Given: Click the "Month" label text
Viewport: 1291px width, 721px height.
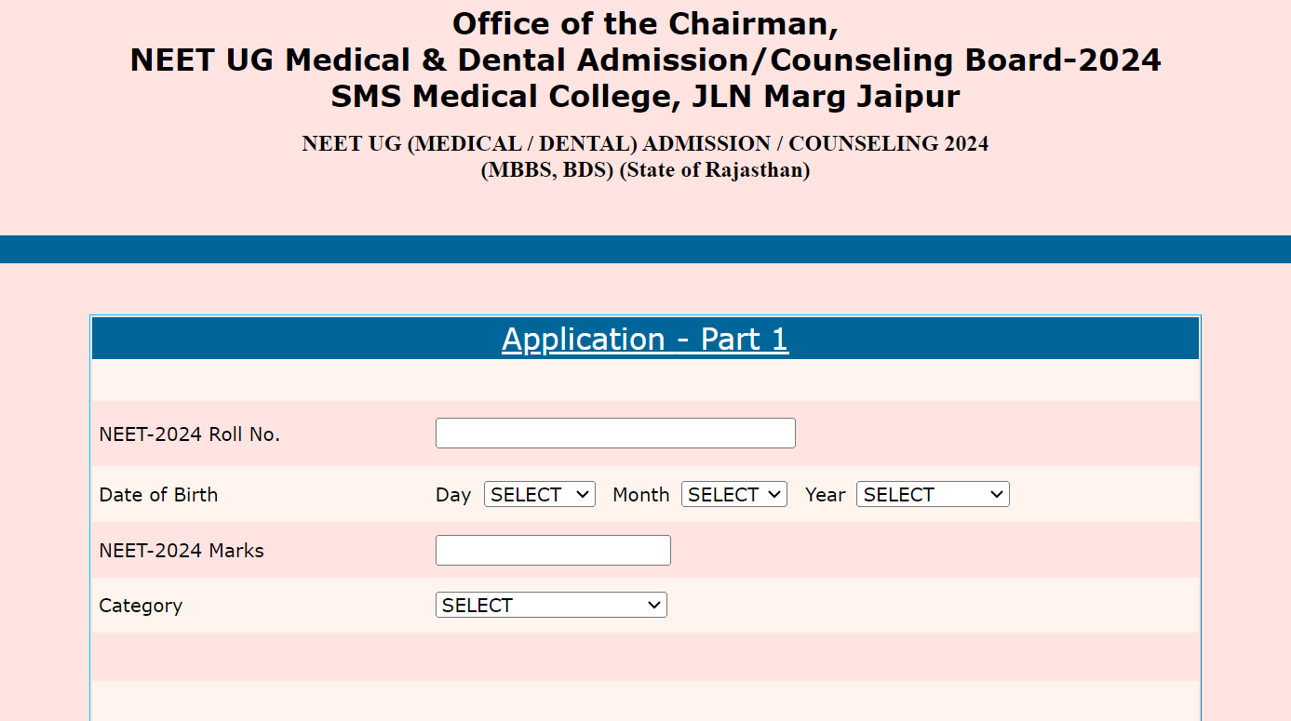Looking at the screenshot, I should (x=640, y=495).
